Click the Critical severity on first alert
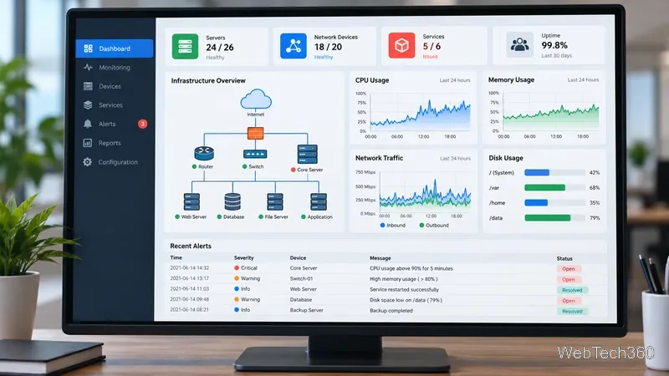This screenshot has height=376, width=669. pyautogui.click(x=246, y=268)
